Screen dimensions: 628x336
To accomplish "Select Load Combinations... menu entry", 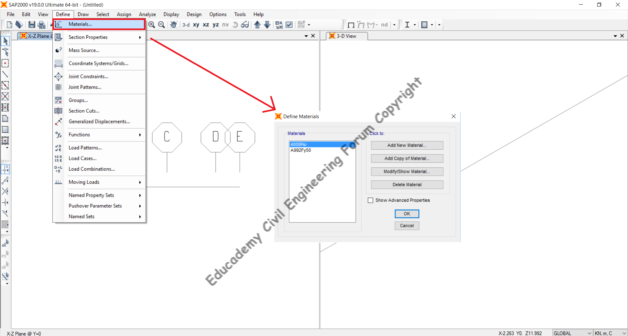I will point(100,169).
